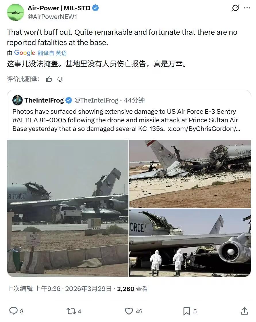The image size is (256, 322).
Task: Click the blue verified badge beside MIL-STD
Action: click(95, 8)
